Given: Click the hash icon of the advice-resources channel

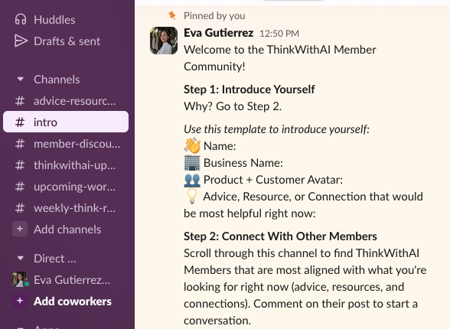Looking at the screenshot, I should (20, 101).
